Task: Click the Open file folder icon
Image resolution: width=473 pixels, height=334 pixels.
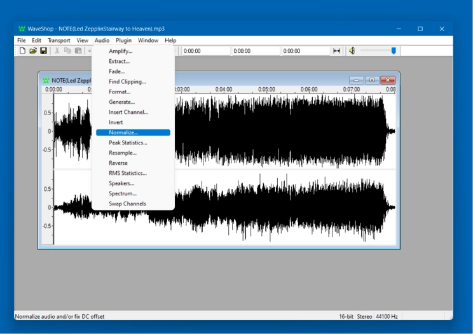Action: pos(33,51)
